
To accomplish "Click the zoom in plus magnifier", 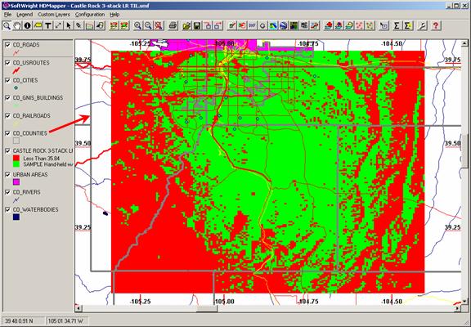I will 137,26.
